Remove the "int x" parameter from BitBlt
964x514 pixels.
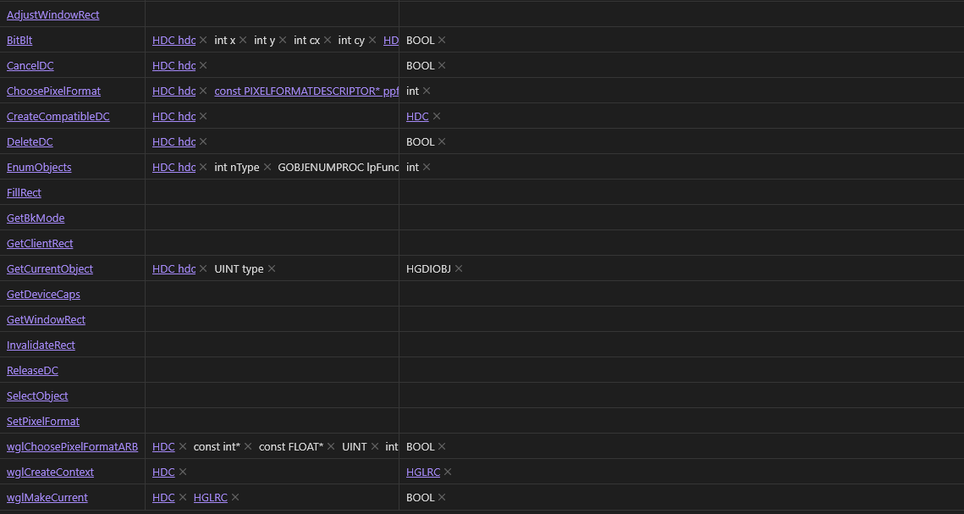pos(243,40)
